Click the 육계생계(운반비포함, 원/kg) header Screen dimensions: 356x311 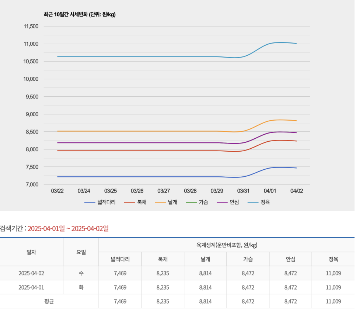(227, 245)
